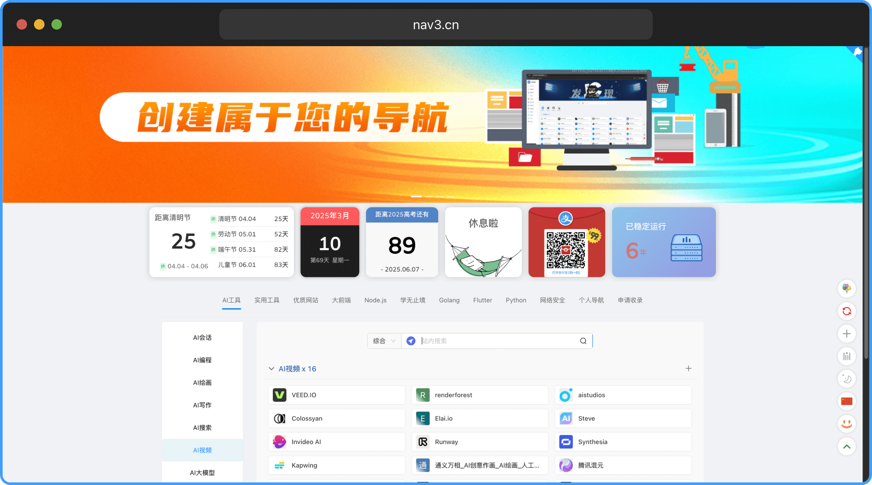Switch to the 实用工具 tab
This screenshot has height=485, width=872.
[x=267, y=300]
